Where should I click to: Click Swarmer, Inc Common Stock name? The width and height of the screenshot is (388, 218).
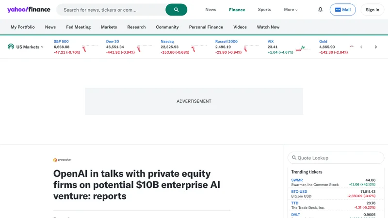point(315,185)
